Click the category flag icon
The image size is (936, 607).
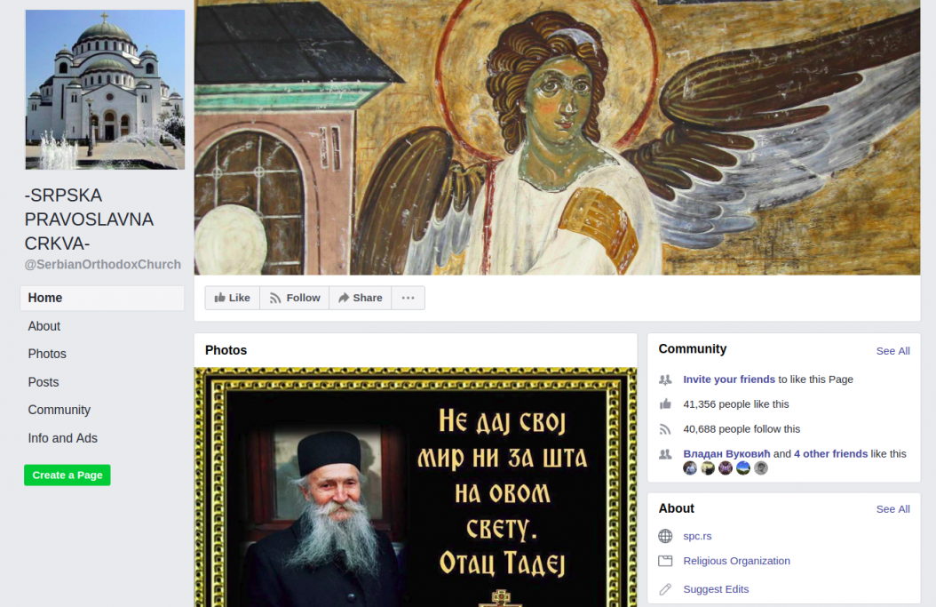click(665, 561)
